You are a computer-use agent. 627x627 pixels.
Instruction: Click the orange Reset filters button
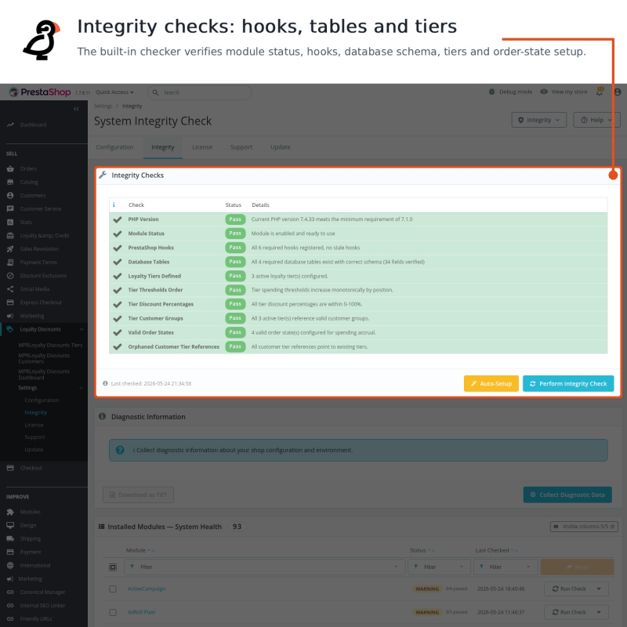[x=577, y=567]
